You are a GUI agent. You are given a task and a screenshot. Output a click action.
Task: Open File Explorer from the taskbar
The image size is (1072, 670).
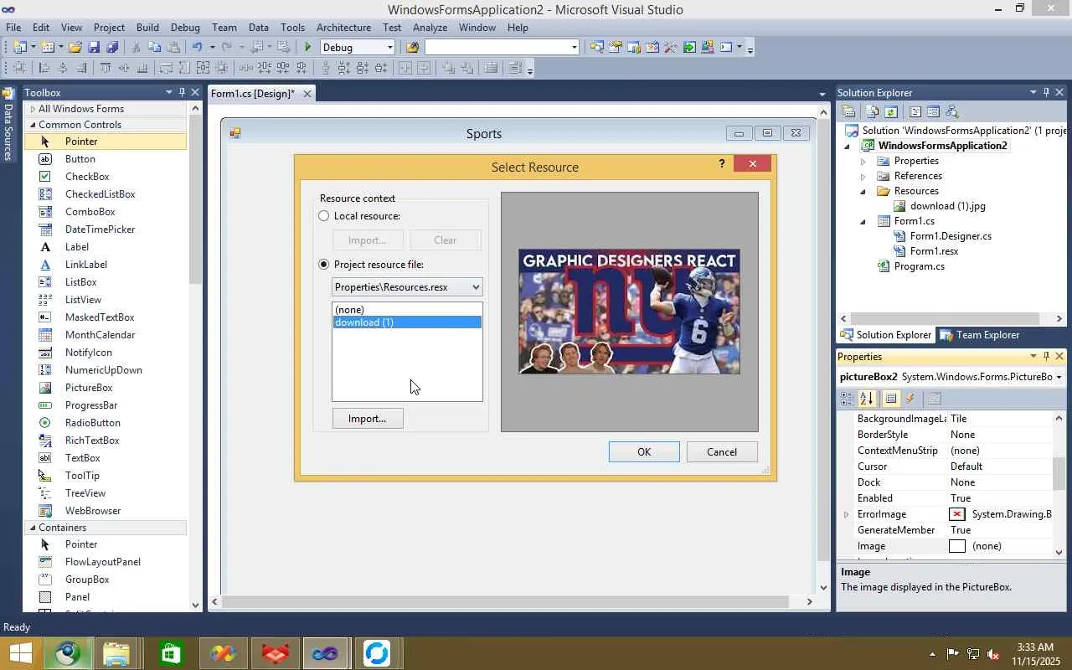pos(117,653)
